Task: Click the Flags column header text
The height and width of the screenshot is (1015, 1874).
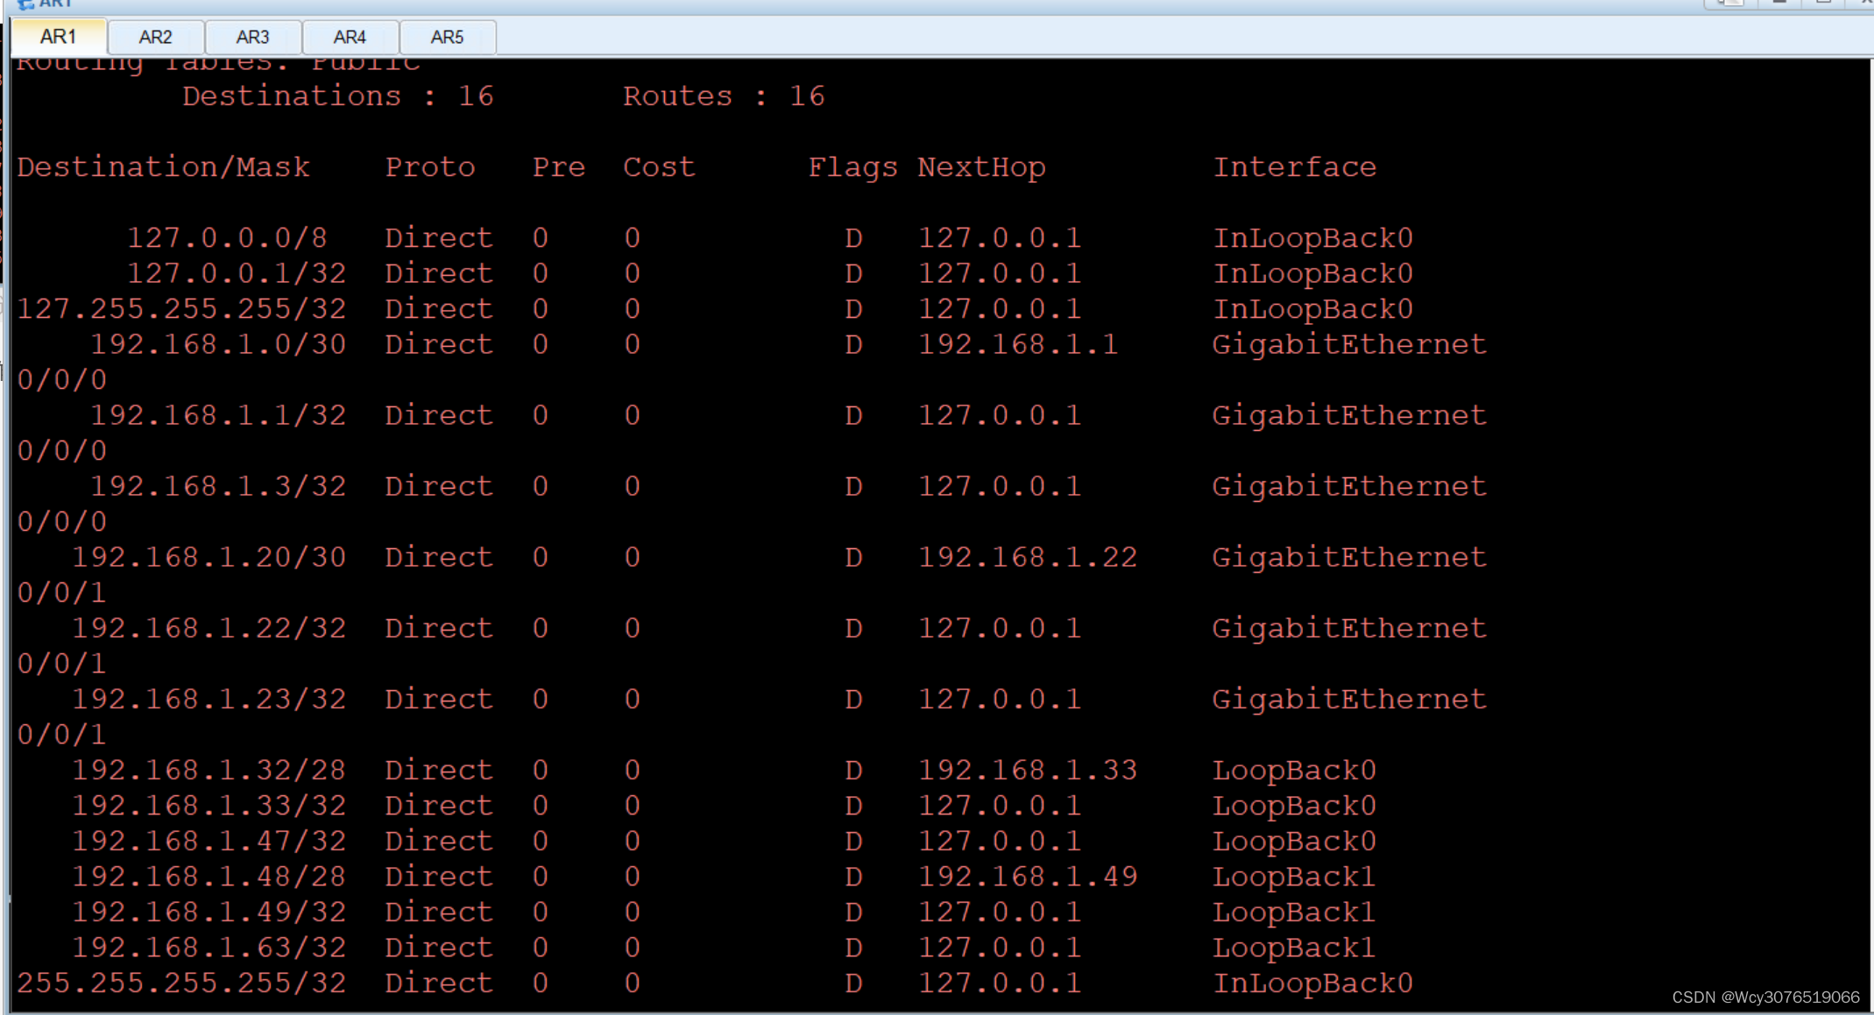Action: click(x=852, y=167)
